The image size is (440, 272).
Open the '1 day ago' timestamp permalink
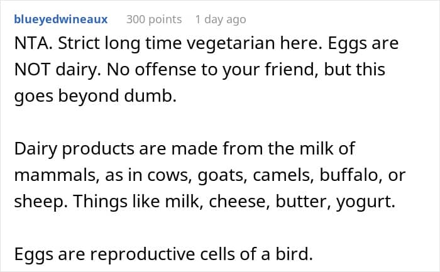coord(220,19)
